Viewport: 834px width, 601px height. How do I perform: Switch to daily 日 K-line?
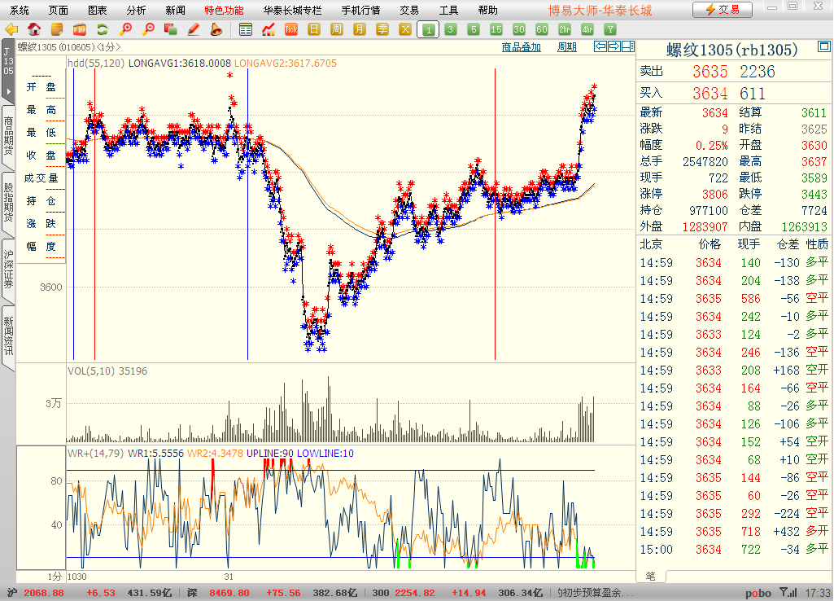(314, 29)
